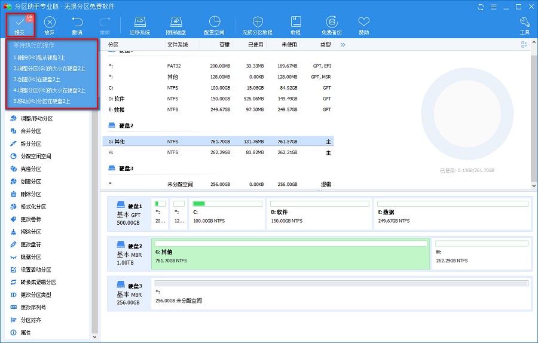
Task: Click the 赞助 heart icon
Action: (363, 23)
